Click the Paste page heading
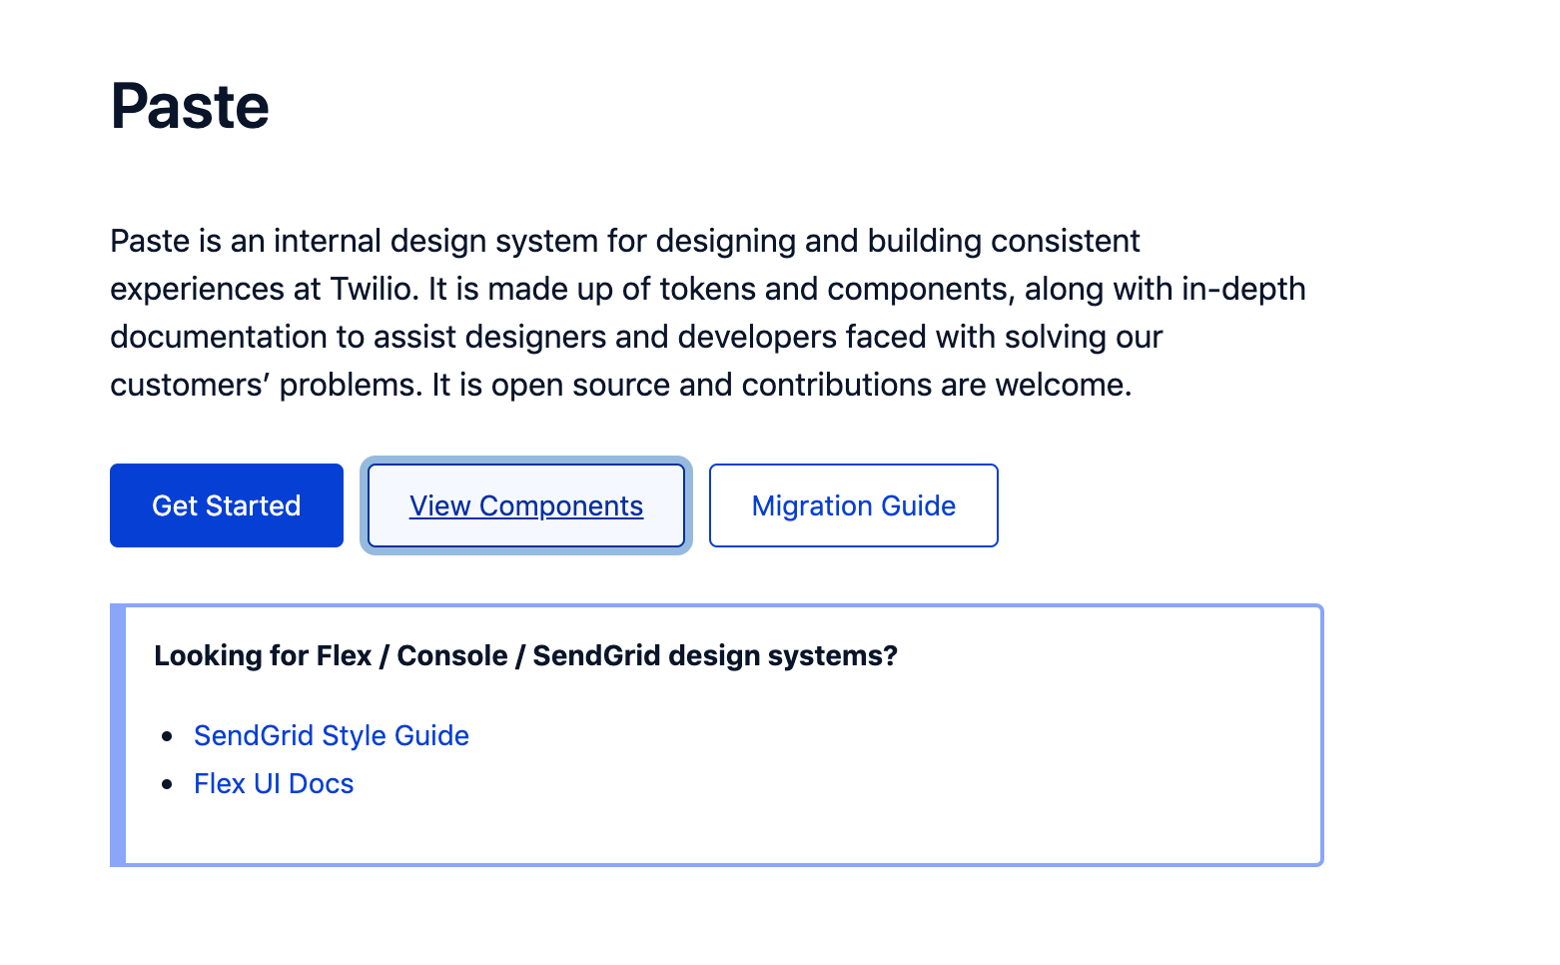 click(x=190, y=107)
